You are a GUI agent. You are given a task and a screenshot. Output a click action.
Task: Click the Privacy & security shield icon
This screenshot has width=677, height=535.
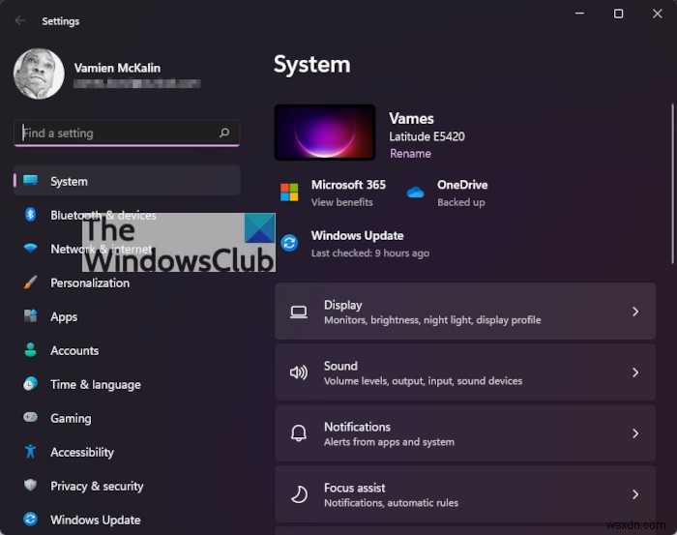30,485
